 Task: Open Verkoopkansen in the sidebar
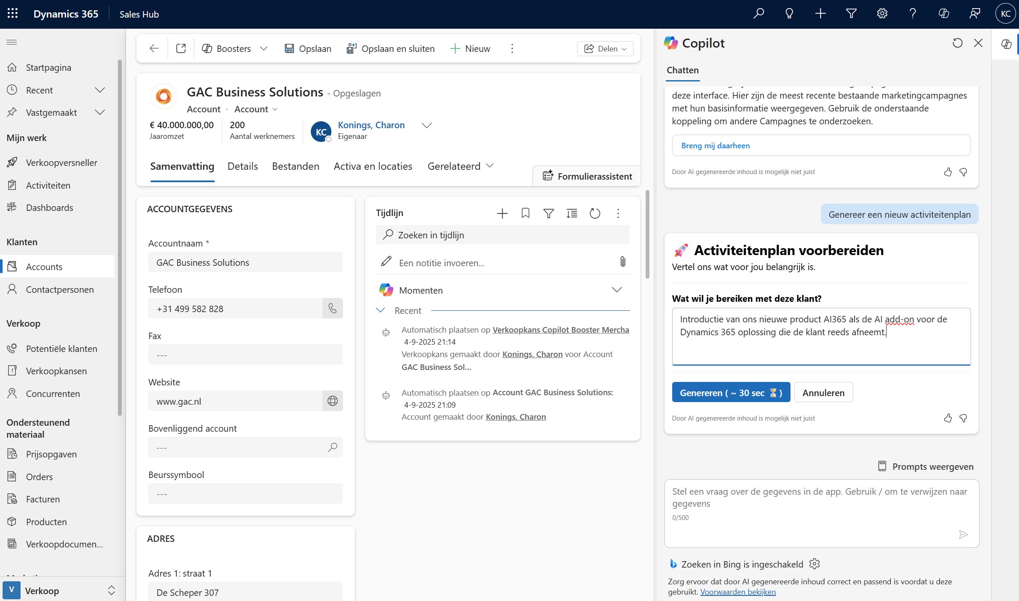click(x=56, y=371)
